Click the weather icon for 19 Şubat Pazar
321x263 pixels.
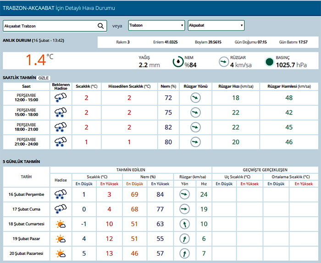point(60,239)
